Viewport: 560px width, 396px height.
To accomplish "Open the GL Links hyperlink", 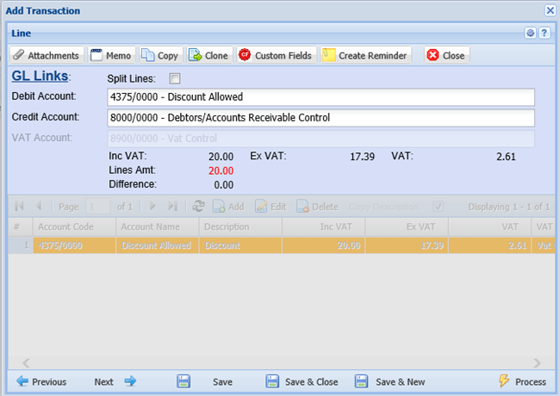I will coord(40,77).
